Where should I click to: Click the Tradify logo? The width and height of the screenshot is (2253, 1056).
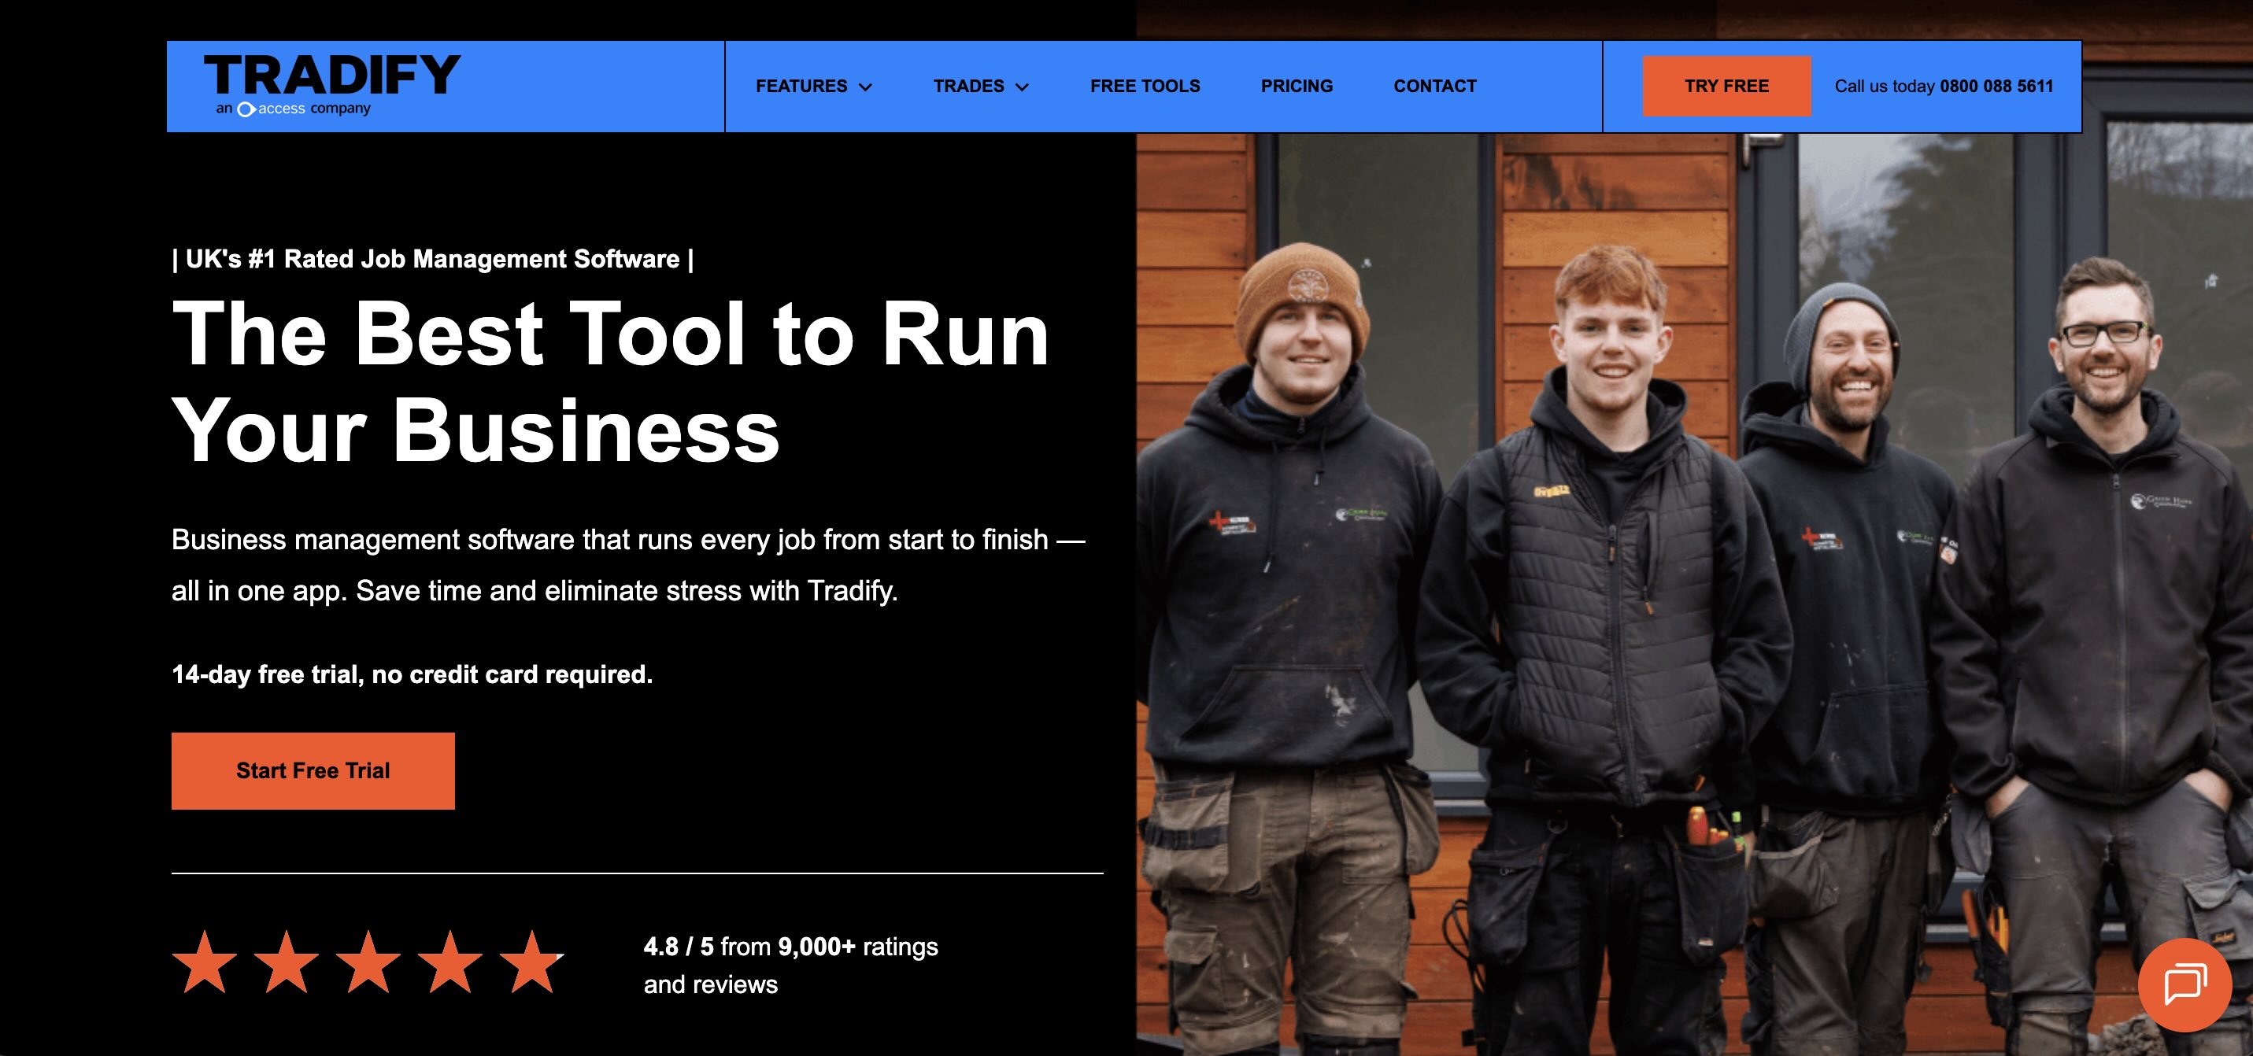pos(331,84)
